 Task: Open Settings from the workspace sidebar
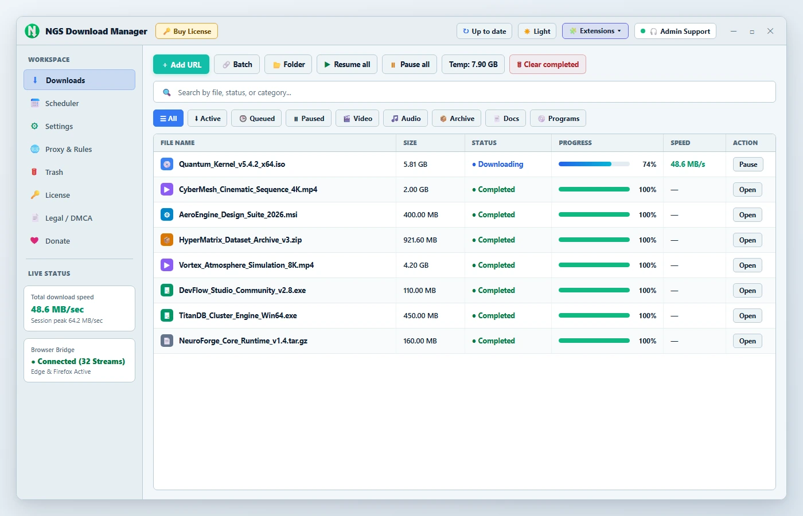[79, 126]
